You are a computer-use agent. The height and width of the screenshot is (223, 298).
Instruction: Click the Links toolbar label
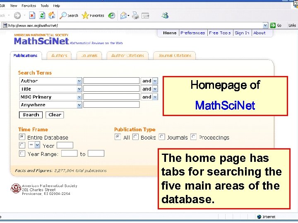pos(292,26)
